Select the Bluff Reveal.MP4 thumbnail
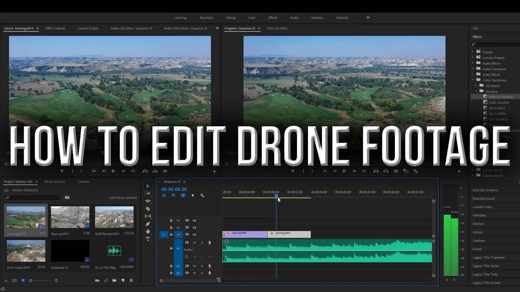 [114, 217]
